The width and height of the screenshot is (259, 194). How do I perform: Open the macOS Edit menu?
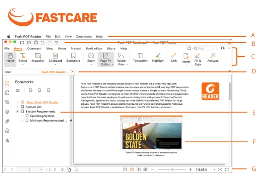pos(58,37)
